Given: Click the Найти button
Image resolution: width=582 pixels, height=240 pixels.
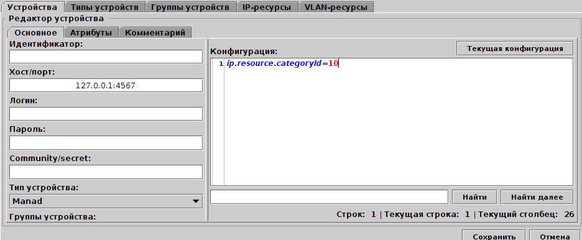Looking at the screenshot, I should pos(474,197).
